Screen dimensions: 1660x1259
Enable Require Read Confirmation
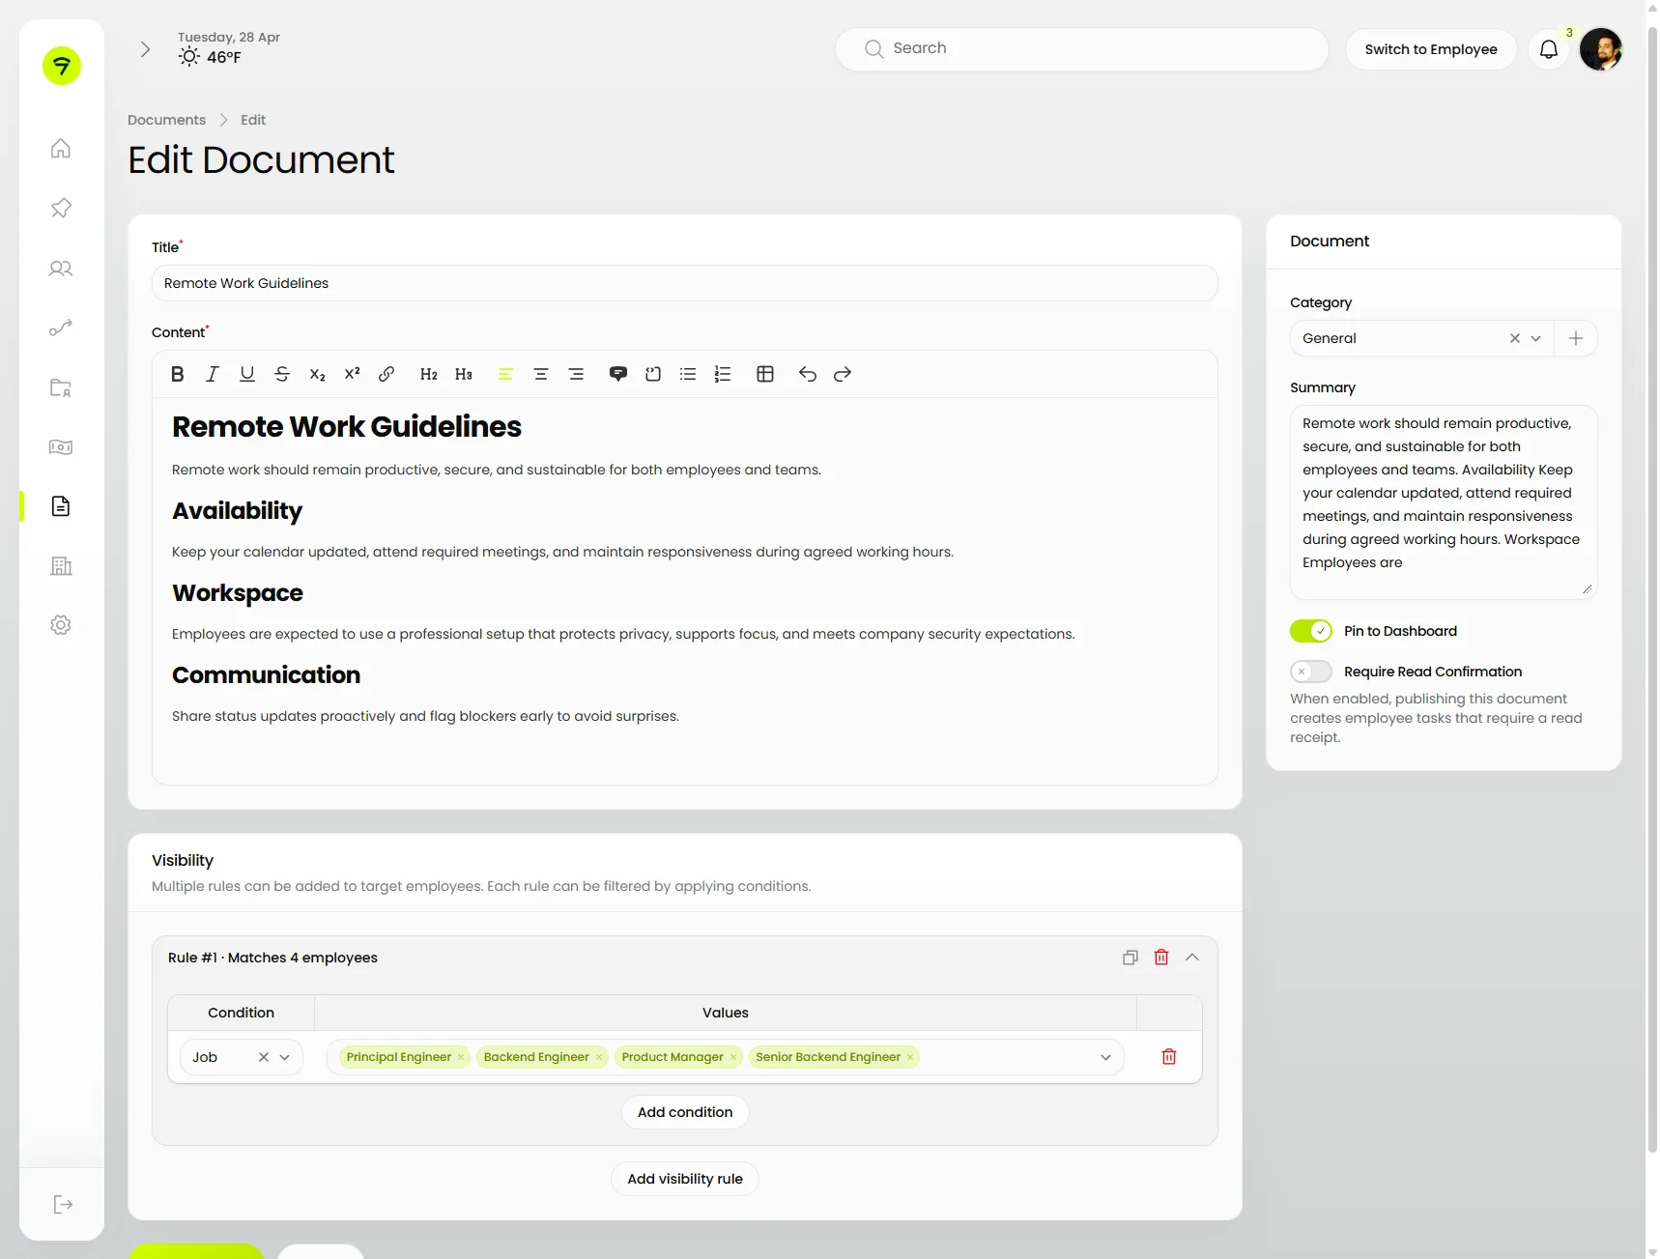click(x=1310, y=672)
